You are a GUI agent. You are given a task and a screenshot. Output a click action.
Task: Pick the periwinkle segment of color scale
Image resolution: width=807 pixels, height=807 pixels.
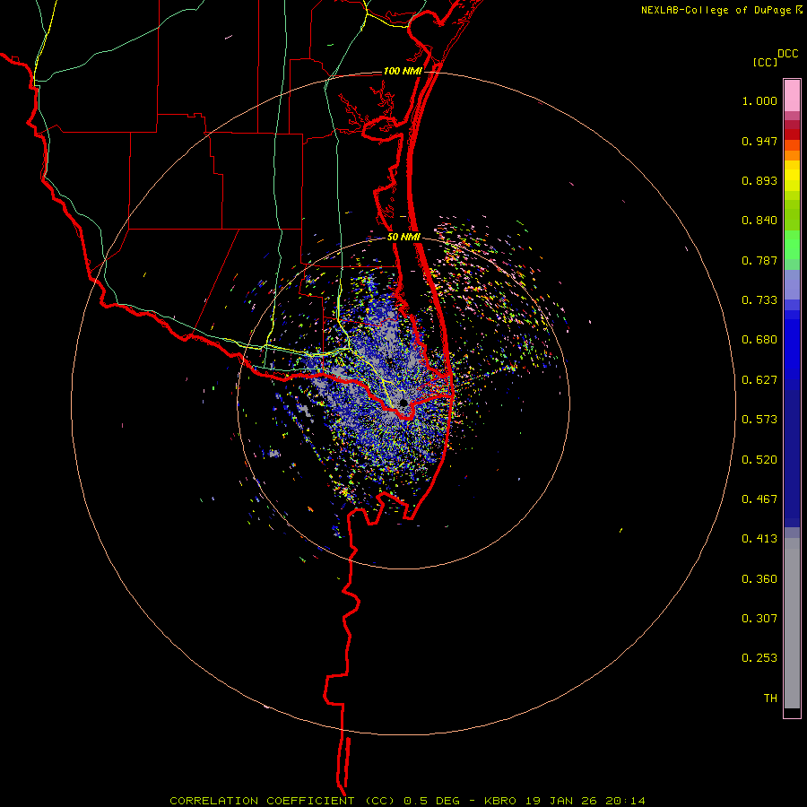[792, 284]
